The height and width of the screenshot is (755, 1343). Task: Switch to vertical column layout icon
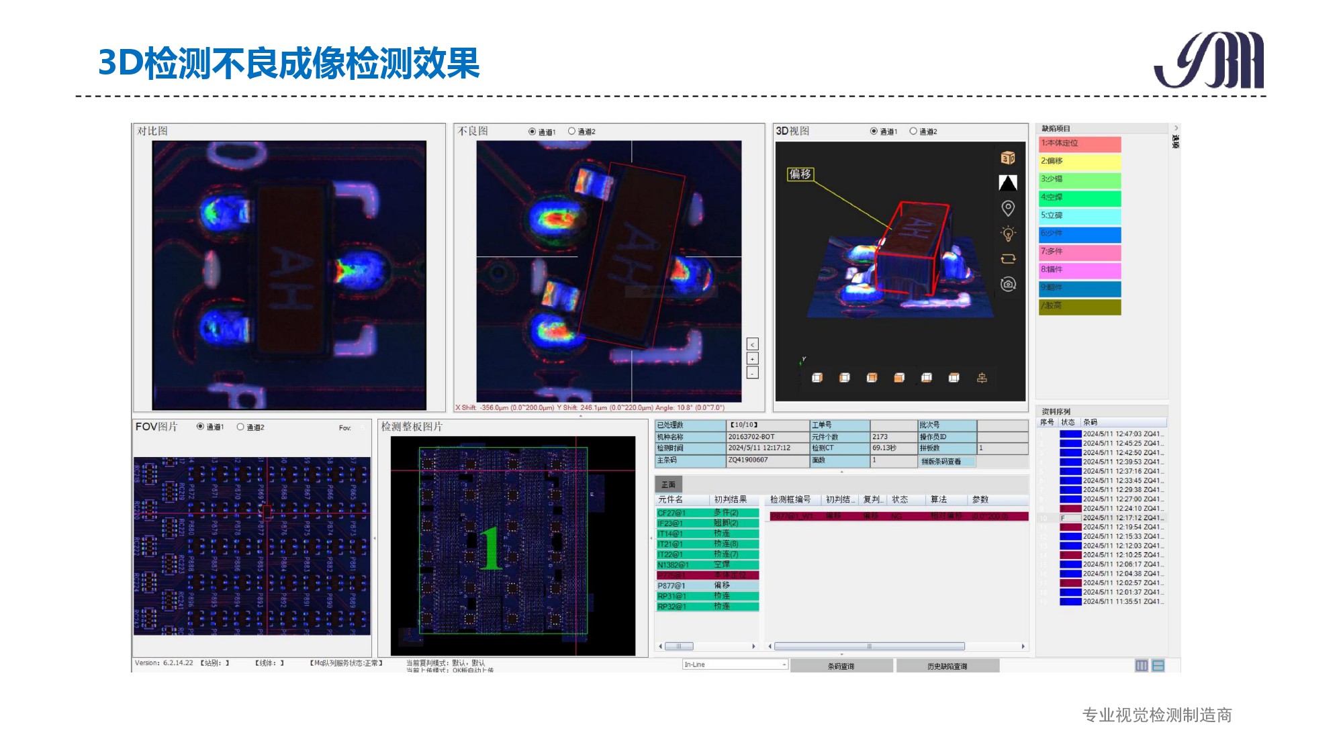[x=1141, y=665]
